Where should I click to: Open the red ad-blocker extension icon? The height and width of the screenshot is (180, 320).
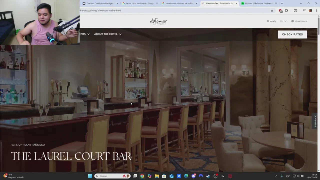[280, 10]
